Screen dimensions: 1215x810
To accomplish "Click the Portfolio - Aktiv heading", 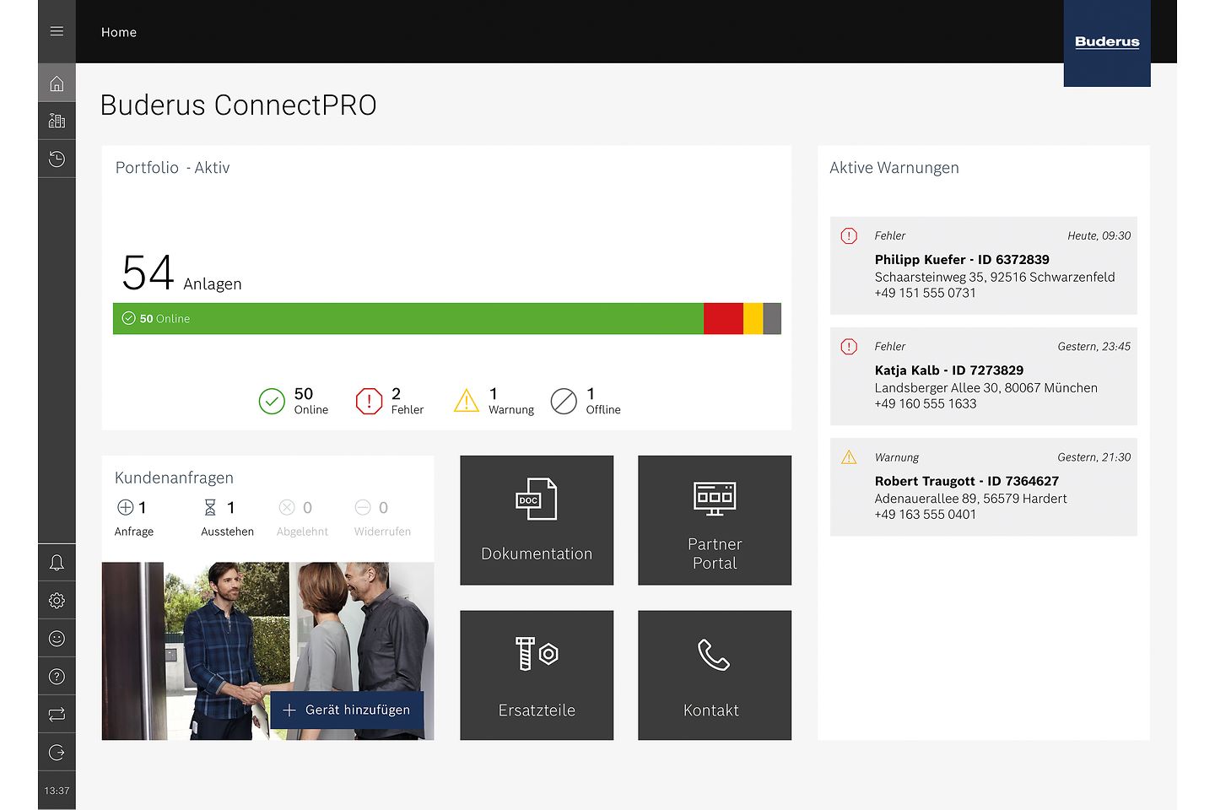I will (x=172, y=168).
